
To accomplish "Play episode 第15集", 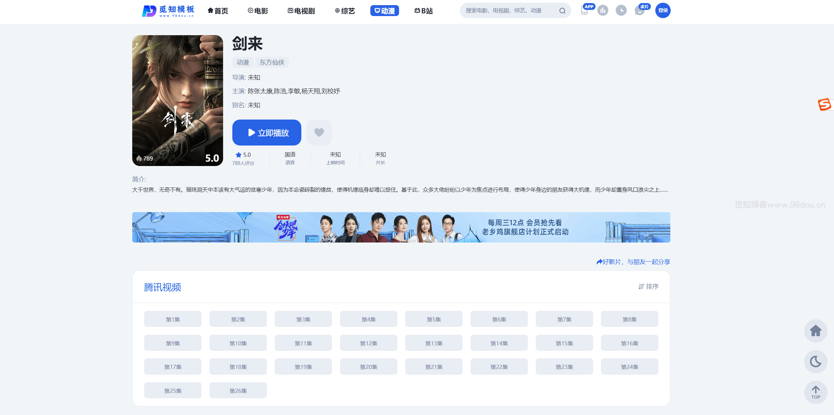I will coord(564,343).
